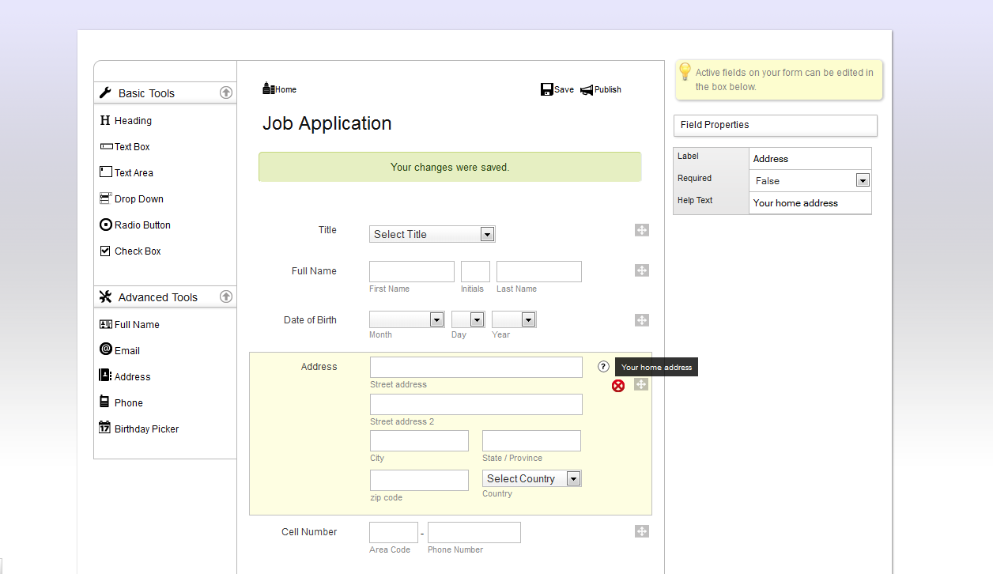Viewport: 993px width, 574px height.
Task: Click the help question mark icon by Address
Action: [x=604, y=367]
